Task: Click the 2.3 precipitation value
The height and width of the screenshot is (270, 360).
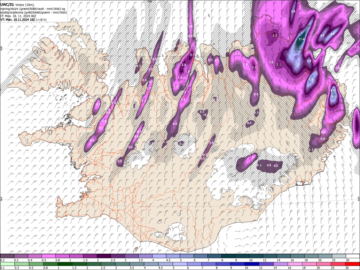Action: [x=254, y=67]
